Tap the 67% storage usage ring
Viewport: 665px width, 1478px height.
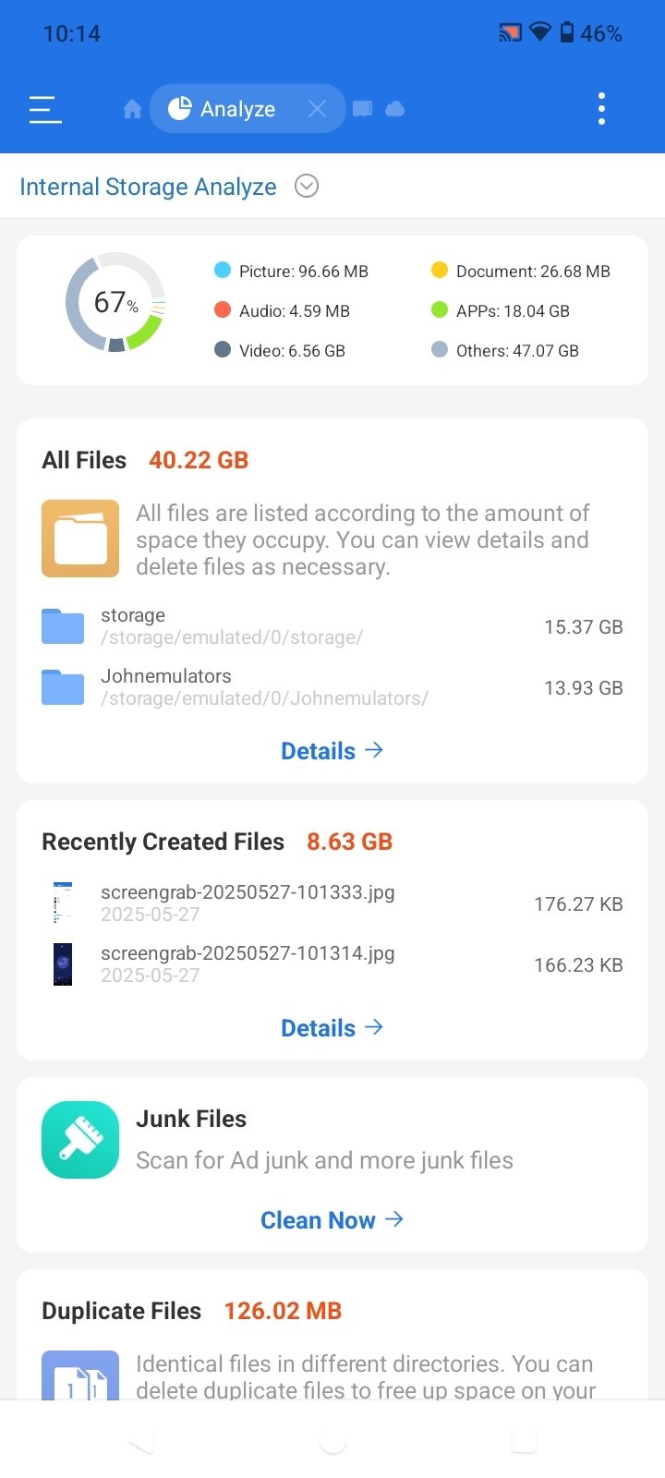tap(115, 302)
